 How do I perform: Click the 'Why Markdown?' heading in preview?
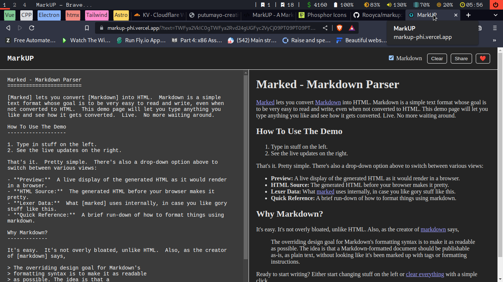click(x=289, y=214)
